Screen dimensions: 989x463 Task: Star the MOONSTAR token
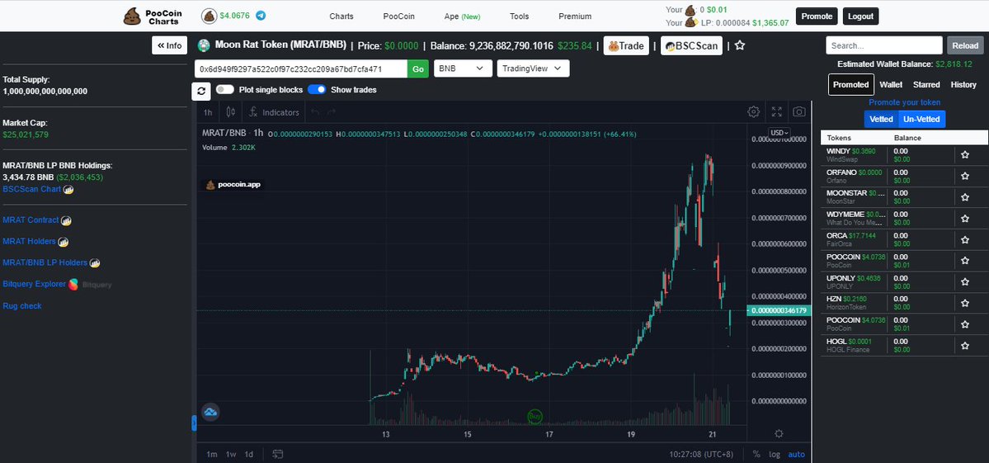(x=965, y=197)
